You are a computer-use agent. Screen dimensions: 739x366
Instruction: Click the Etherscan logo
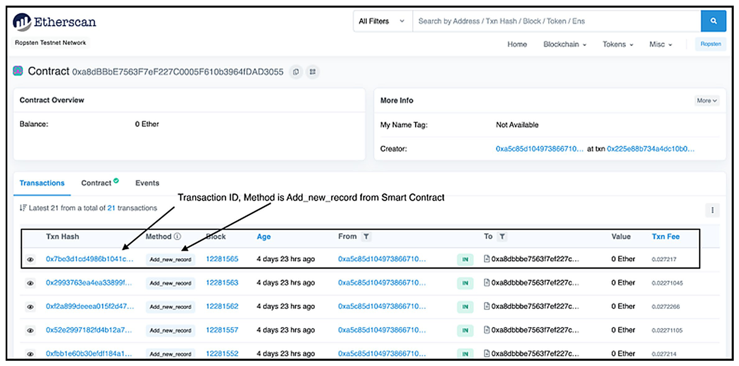[54, 22]
